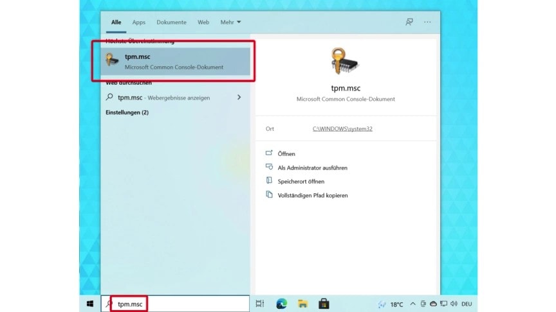Click the large tpm.msc key-chip icon
This screenshot has height=312, width=556.
pyautogui.click(x=346, y=62)
